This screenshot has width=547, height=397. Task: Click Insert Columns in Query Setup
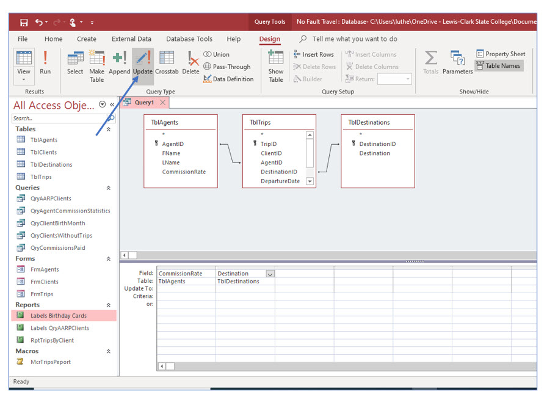pyautogui.click(x=371, y=54)
